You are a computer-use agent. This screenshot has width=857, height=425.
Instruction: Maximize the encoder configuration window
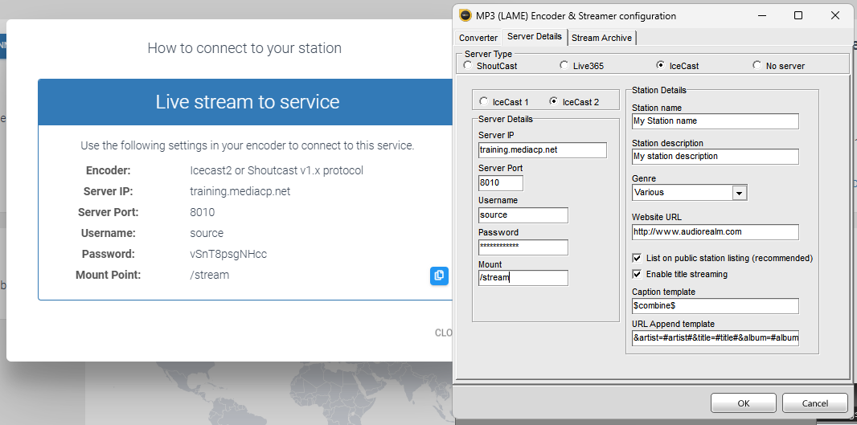(x=798, y=16)
